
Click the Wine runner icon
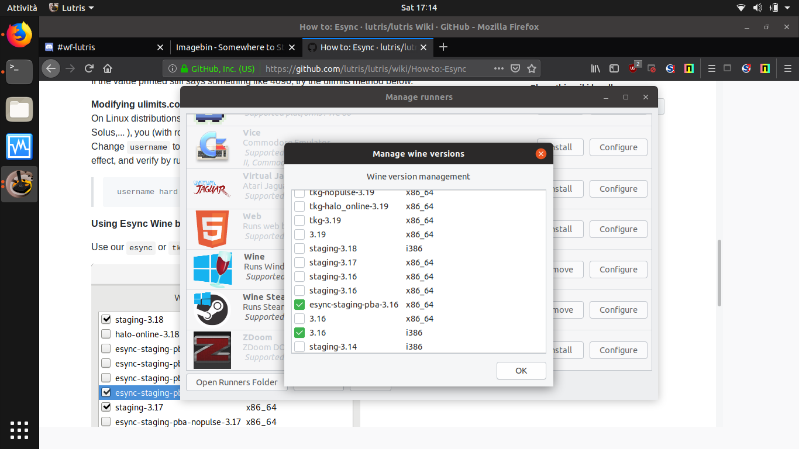pyautogui.click(x=212, y=270)
